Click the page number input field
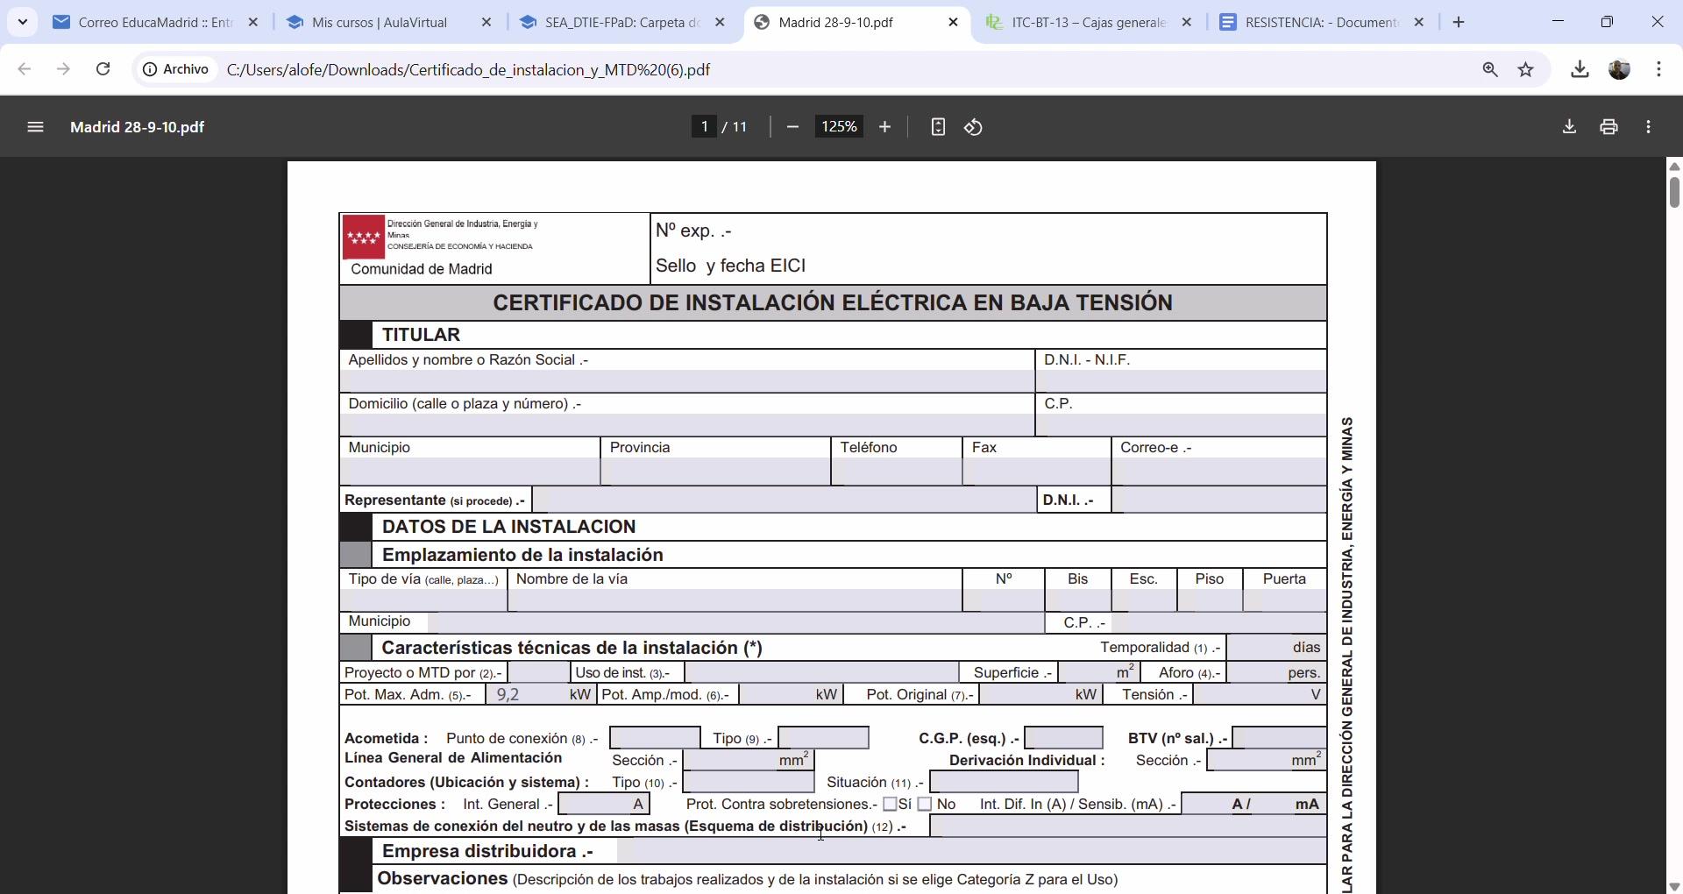The height and width of the screenshot is (894, 1683). [x=704, y=127]
